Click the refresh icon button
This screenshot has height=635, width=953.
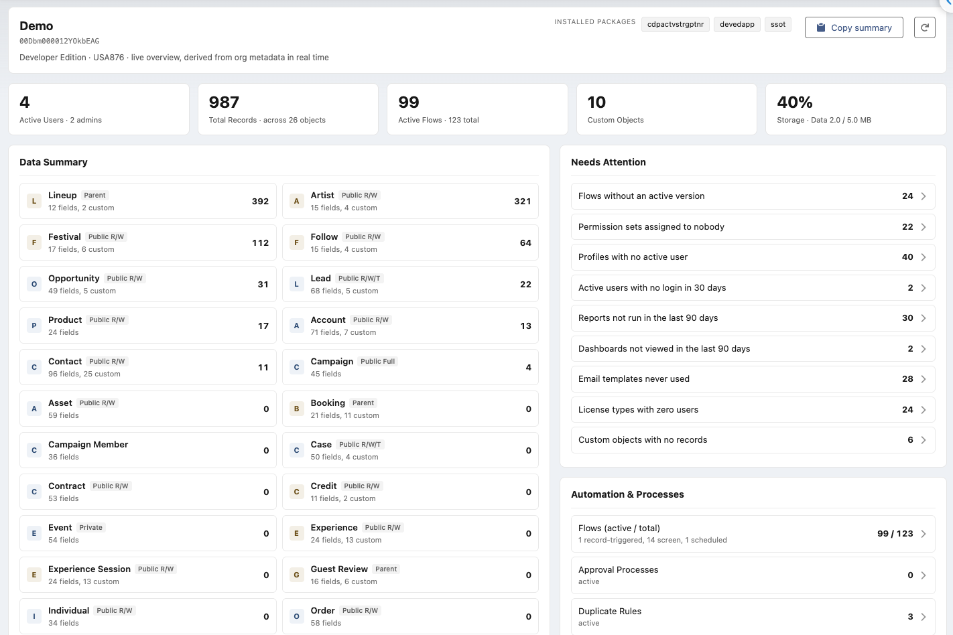(x=925, y=27)
